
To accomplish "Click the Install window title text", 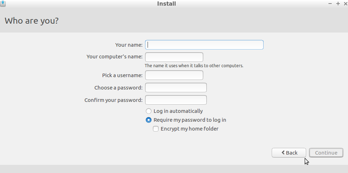I will pos(166,4).
